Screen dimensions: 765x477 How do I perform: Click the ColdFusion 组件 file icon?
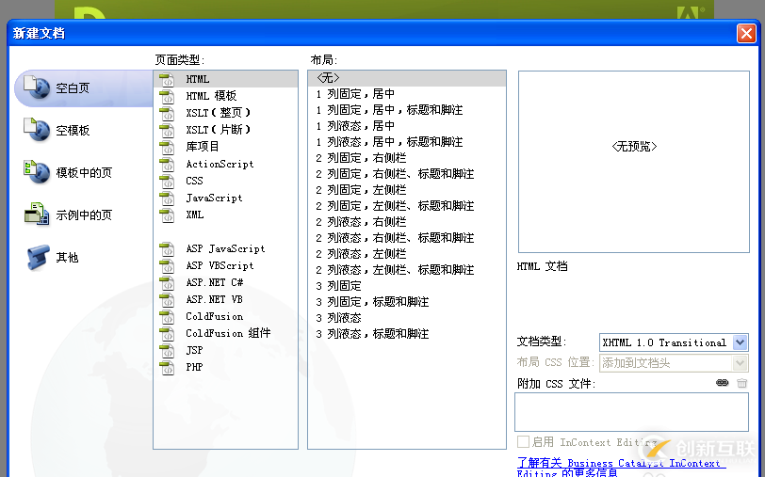click(167, 333)
